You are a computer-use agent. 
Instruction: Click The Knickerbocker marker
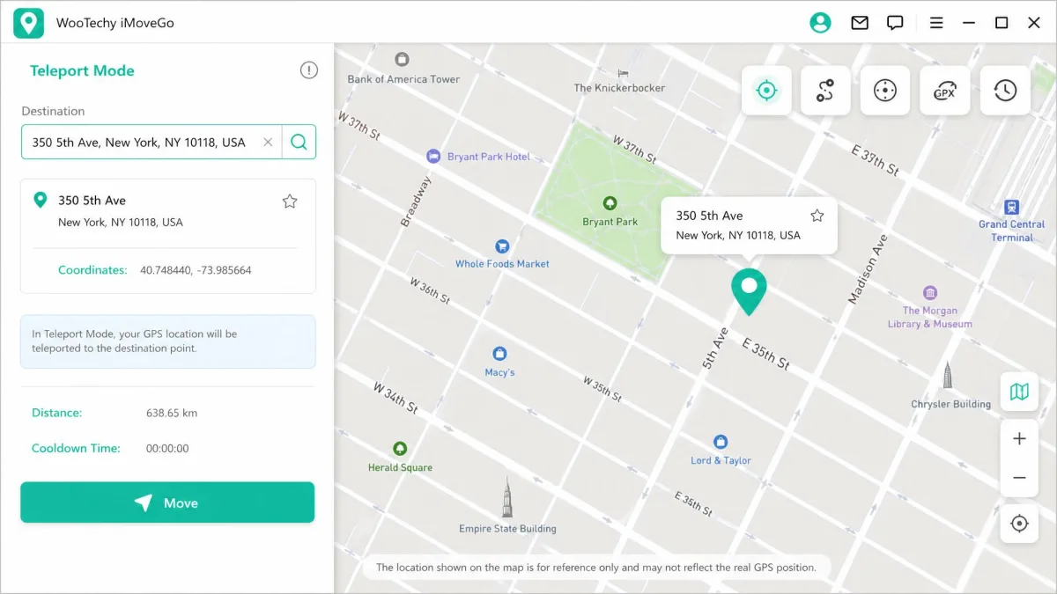(624, 72)
